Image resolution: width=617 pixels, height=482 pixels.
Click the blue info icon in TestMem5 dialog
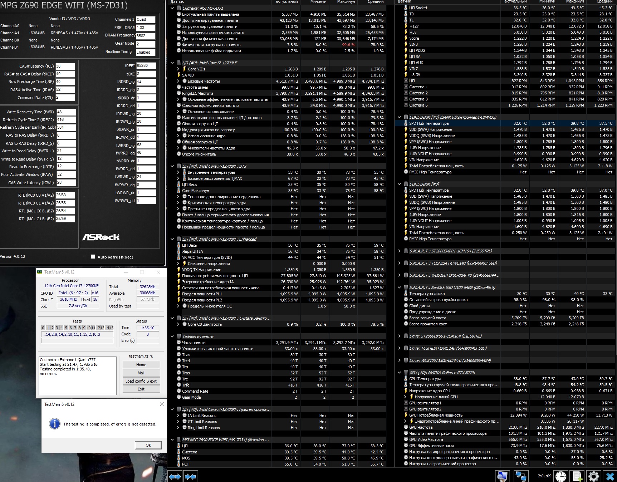[54, 424]
